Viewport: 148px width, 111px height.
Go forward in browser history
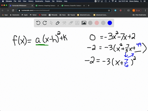point(8,10)
